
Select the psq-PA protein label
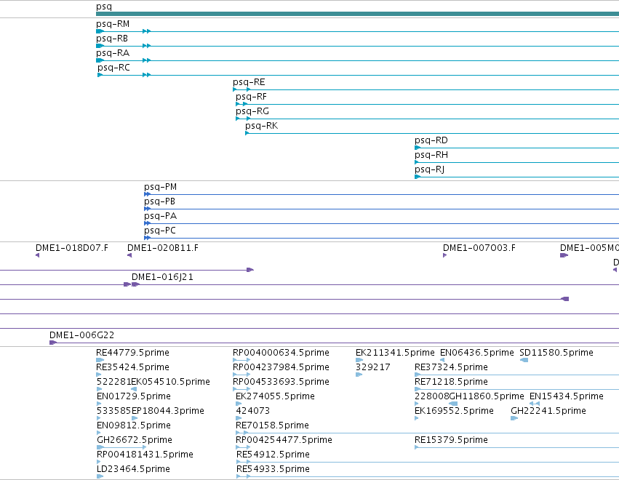[x=161, y=216]
